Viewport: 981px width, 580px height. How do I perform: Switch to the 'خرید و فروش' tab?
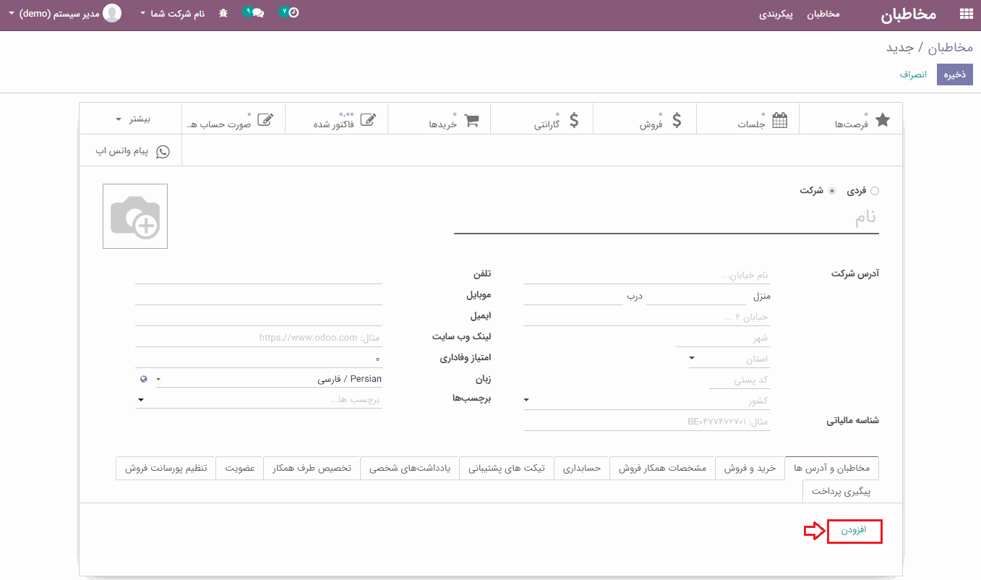[x=750, y=468]
